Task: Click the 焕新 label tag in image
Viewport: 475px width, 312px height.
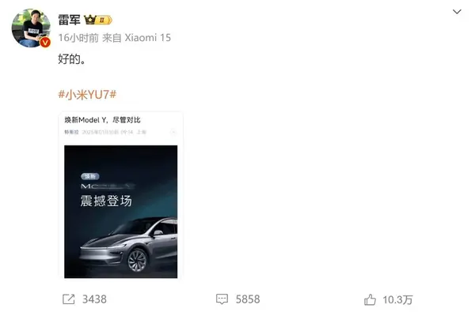Action: pos(90,177)
